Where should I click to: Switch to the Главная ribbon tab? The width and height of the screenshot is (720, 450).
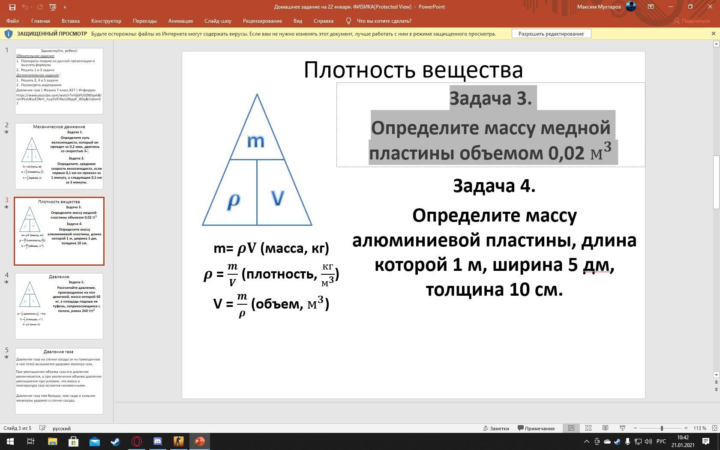(x=41, y=21)
